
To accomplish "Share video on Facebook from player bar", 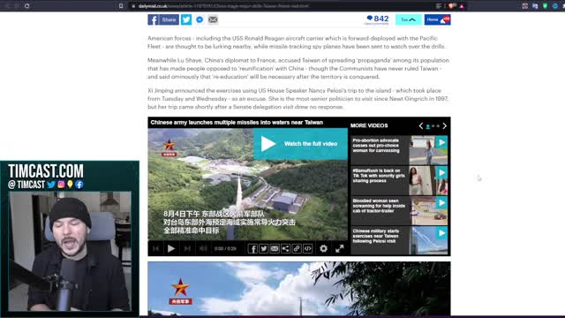I will [252, 249].
